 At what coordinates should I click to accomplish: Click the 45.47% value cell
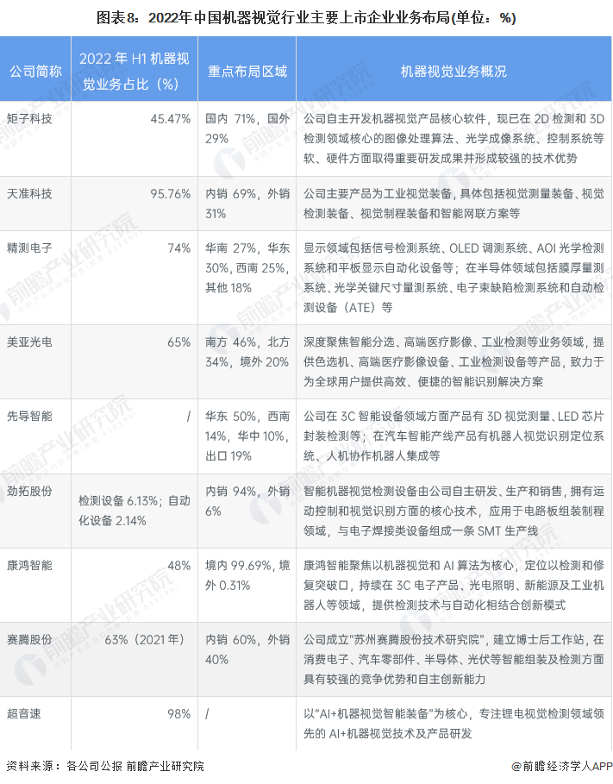pos(171,118)
